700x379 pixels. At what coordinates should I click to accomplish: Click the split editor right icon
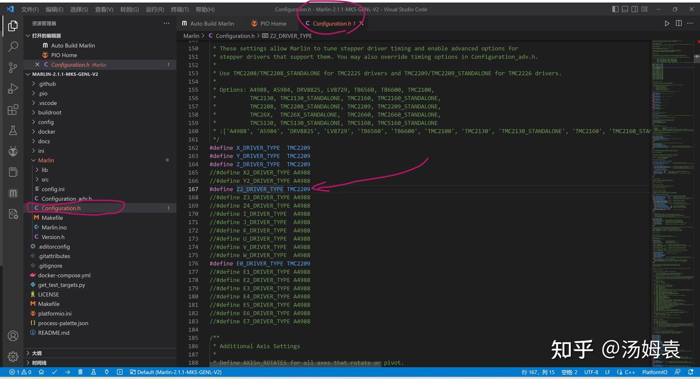coord(679,23)
